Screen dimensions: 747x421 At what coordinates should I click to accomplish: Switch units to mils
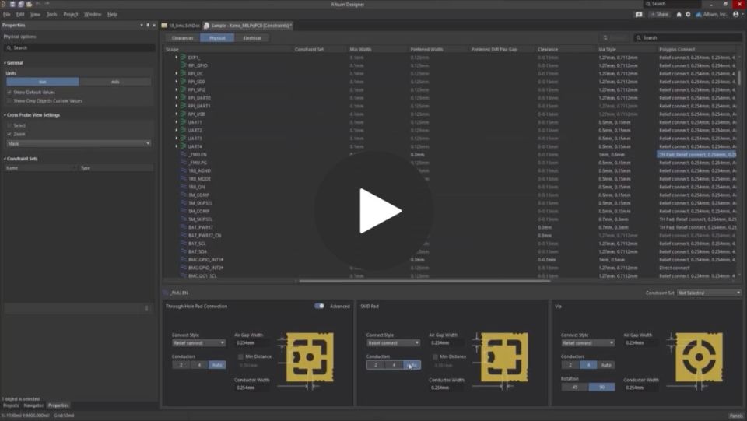click(x=115, y=82)
